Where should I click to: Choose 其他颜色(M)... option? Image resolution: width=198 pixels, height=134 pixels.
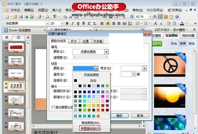click(x=91, y=123)
